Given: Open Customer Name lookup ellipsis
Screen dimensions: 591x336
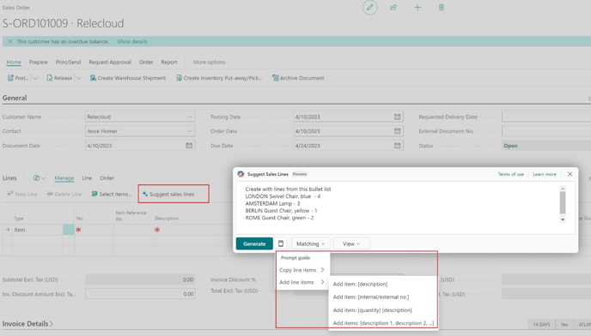Looking at the screenshot, I should [x=190, y=117].
